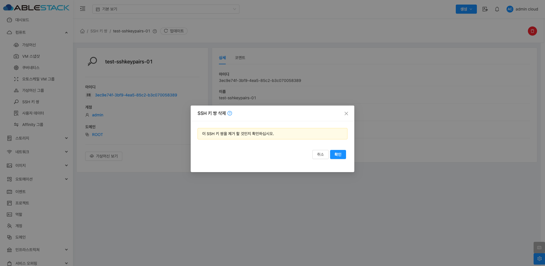Click help icon beside breadcrumb name
545x266 pixels.
click(155, 31)
